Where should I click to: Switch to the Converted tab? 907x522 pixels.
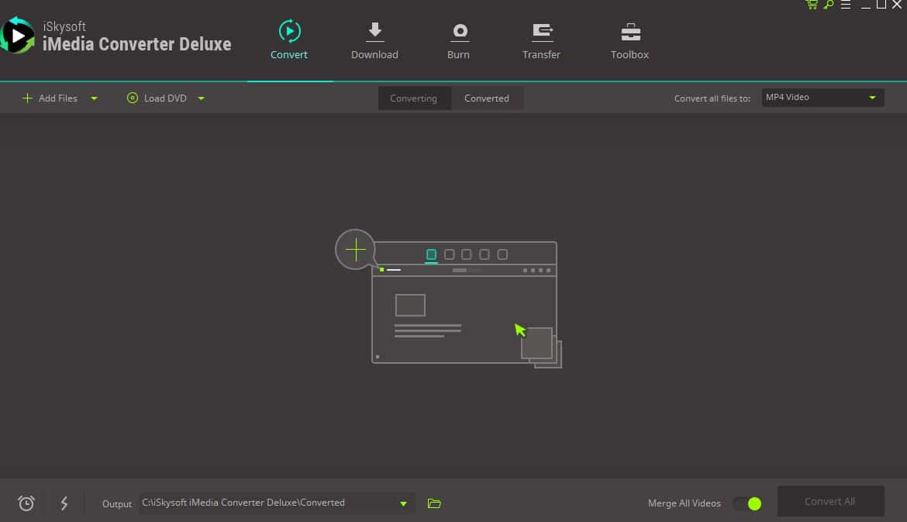click(x=487, y=98)
